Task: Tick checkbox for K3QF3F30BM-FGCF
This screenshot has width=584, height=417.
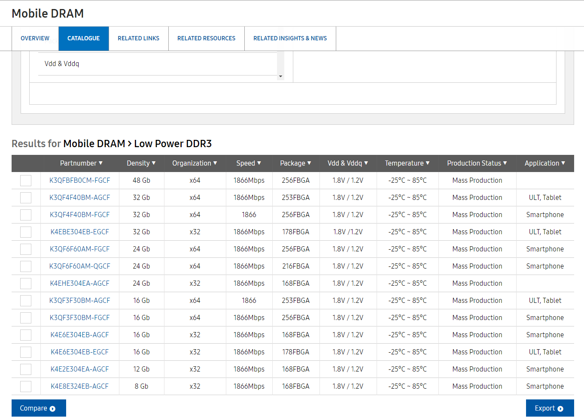Action: [x=26, y=318]
